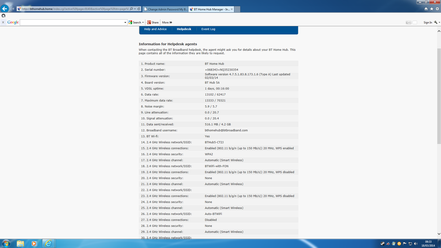Click the orange circular tray icon
Image resolution: width=441 pixels, height=248 pixels.
399,244
